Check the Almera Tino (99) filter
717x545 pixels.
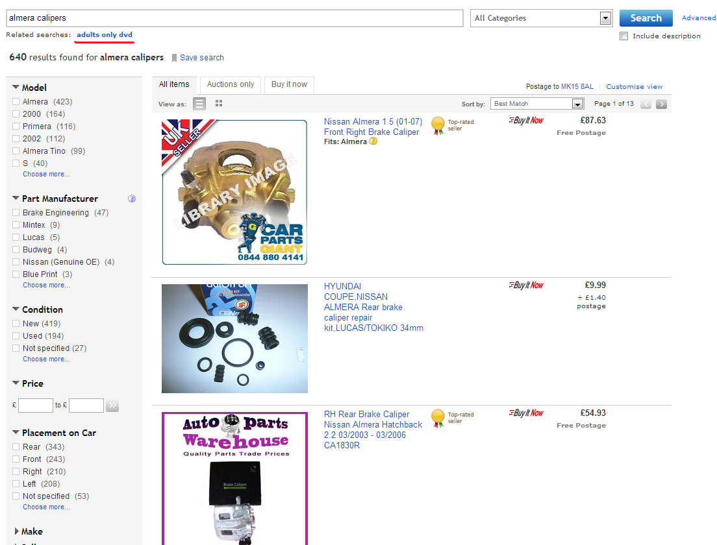(16, 151)
